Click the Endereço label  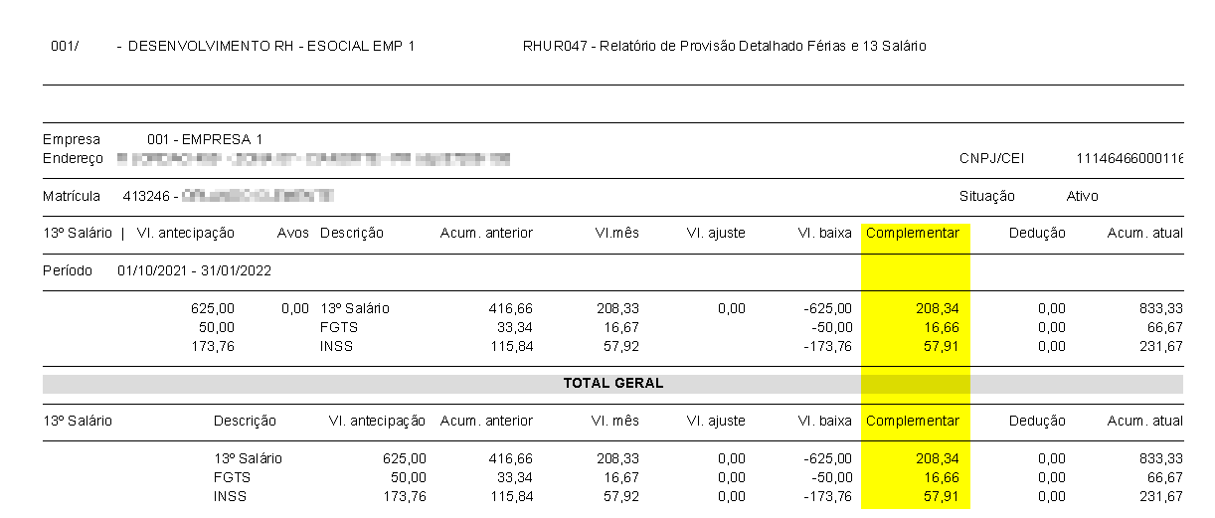pos(73,159)
